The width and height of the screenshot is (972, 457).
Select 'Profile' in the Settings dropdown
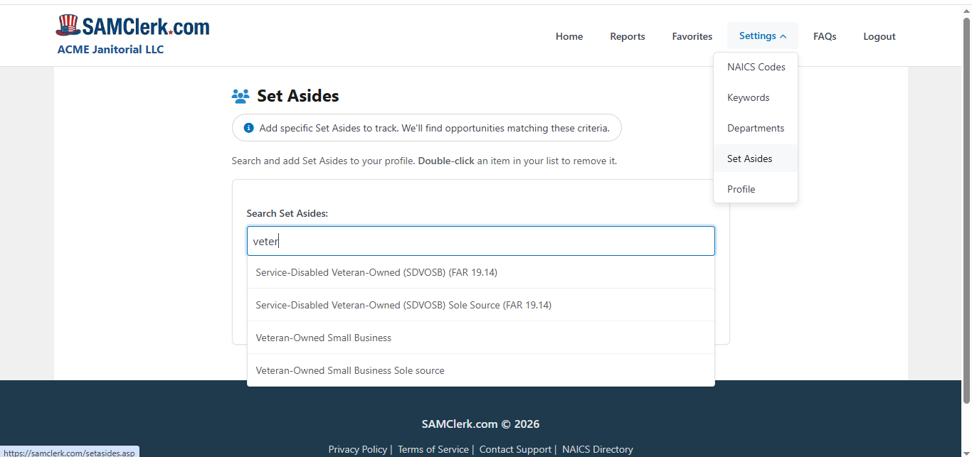(x=741, y=189)
